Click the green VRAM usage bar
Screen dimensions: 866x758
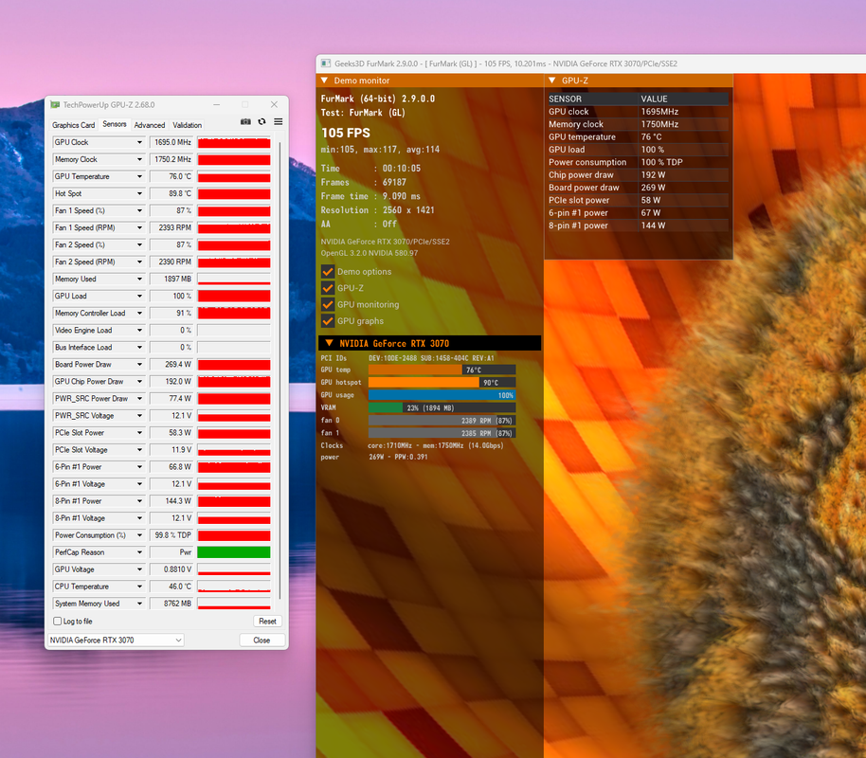385,407
